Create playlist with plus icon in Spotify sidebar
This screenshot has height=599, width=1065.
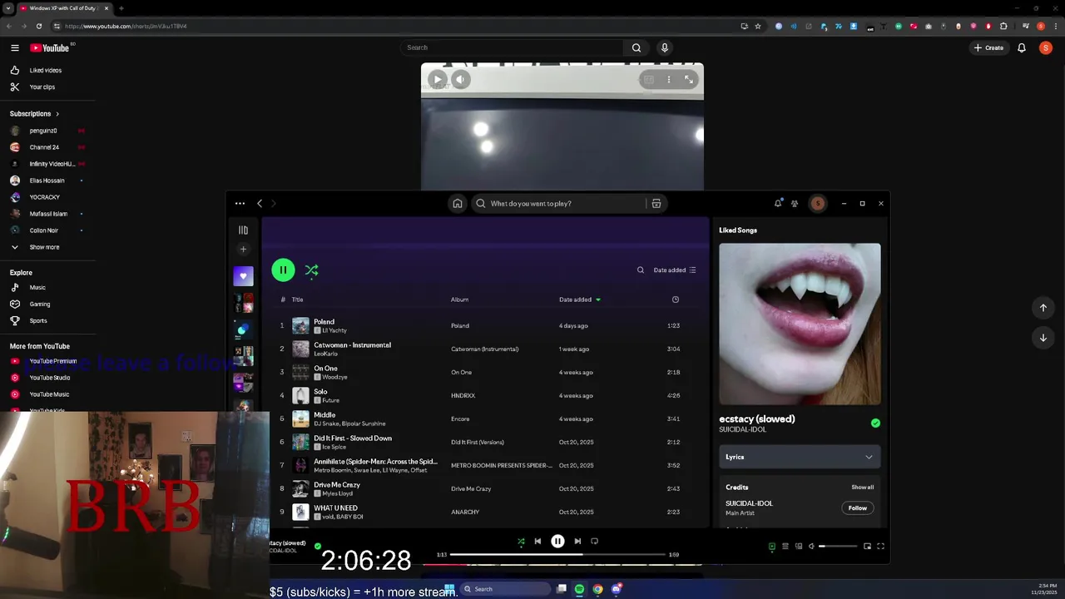(243, 249)
